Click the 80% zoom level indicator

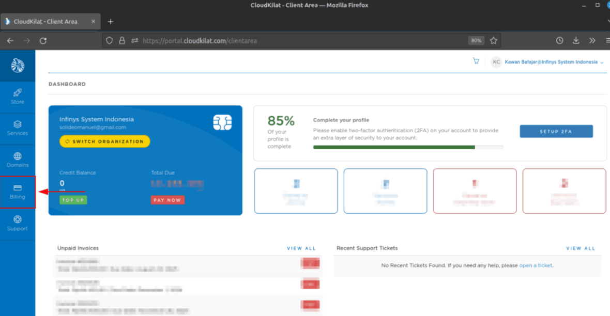(476, 40)
